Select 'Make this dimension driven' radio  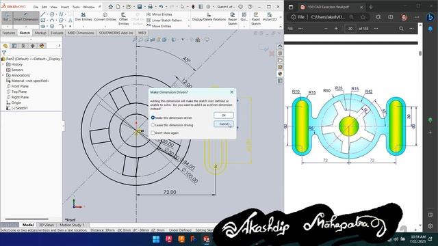pos(153,118)
